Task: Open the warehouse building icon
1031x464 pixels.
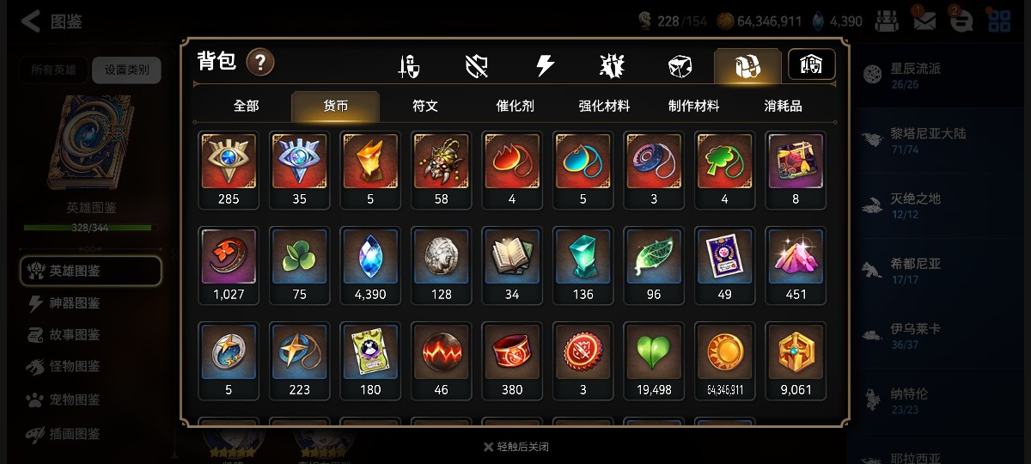Action: (x=812, y=64)
